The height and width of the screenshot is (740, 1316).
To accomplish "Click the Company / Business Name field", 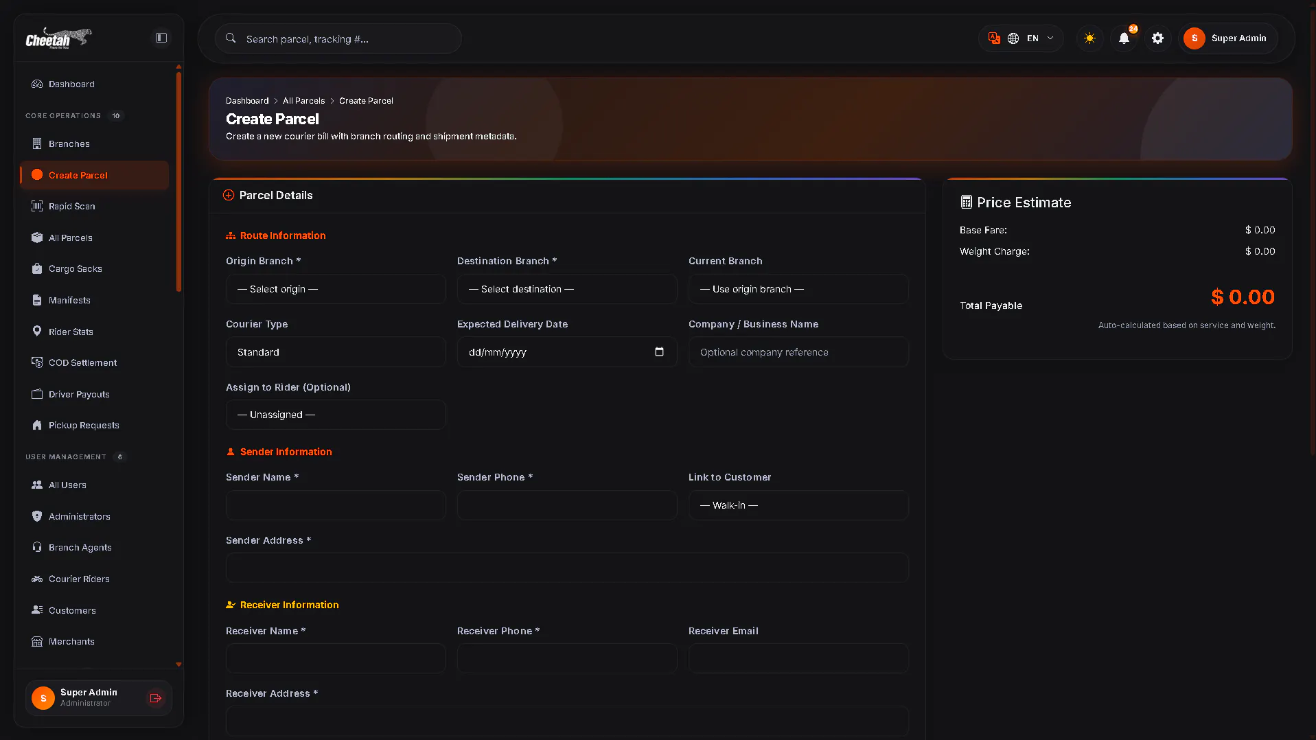I will point(798,352).
